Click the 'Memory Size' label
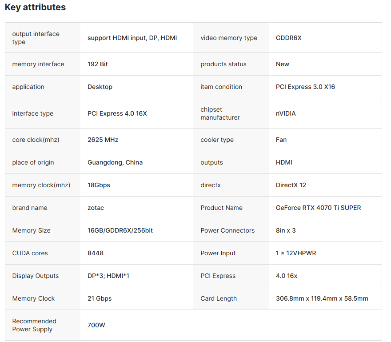This screenshot has width=391, height=342. (x=31, y=231)
